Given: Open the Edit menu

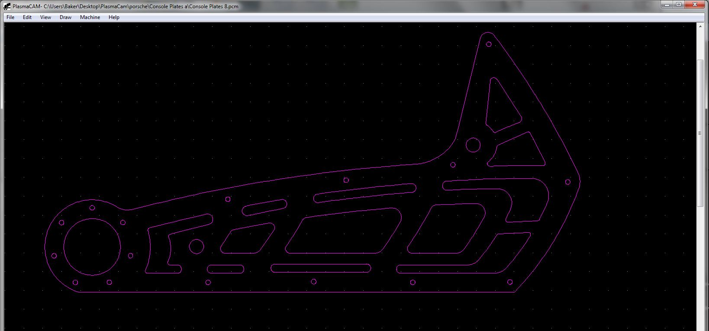Looking at the screenshot, I should pos(27,17).
